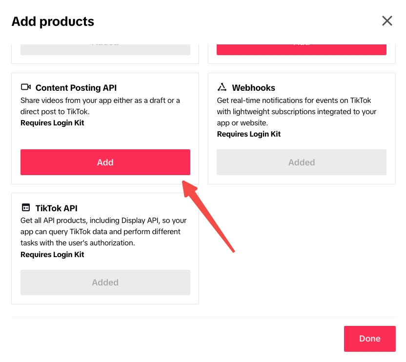Click the partially hidden grey Added button at top
The image size is (406, 362).
pos(105,49)
